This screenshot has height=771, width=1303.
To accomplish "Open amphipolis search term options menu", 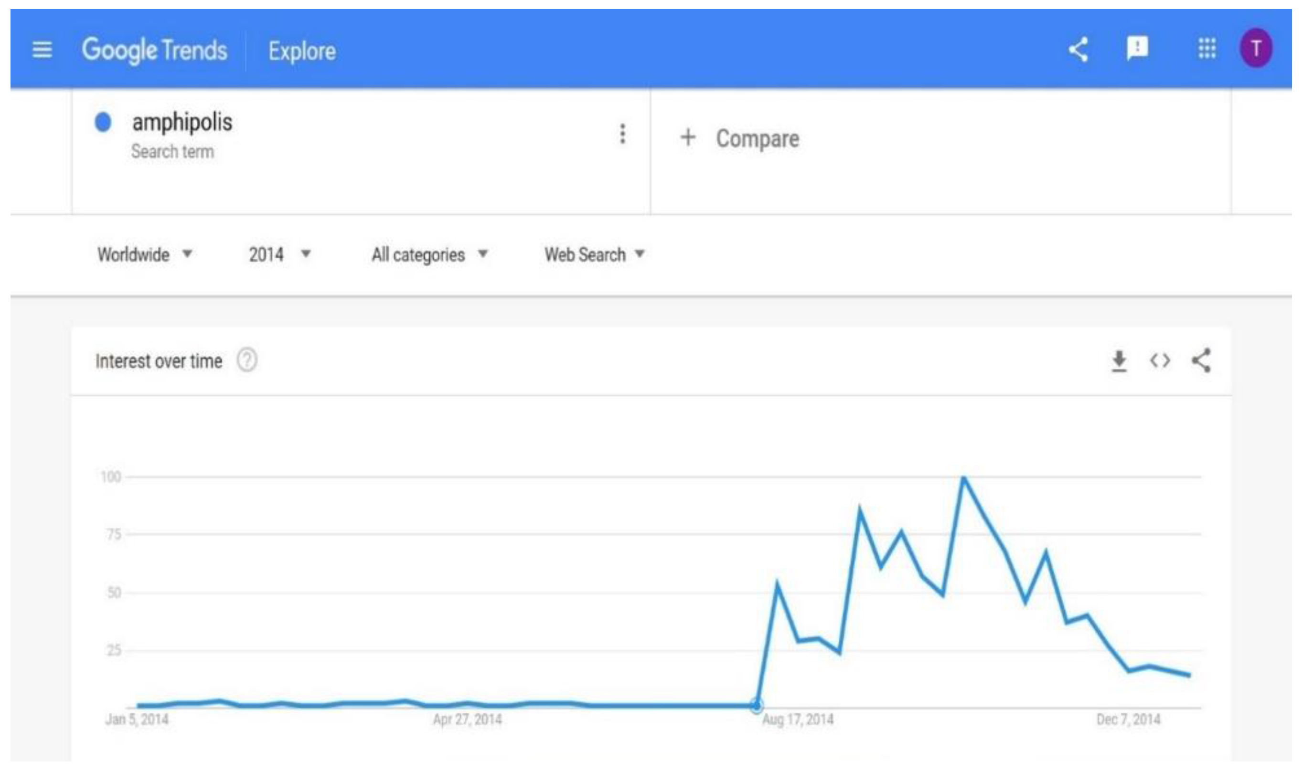I will coord(622,134).
